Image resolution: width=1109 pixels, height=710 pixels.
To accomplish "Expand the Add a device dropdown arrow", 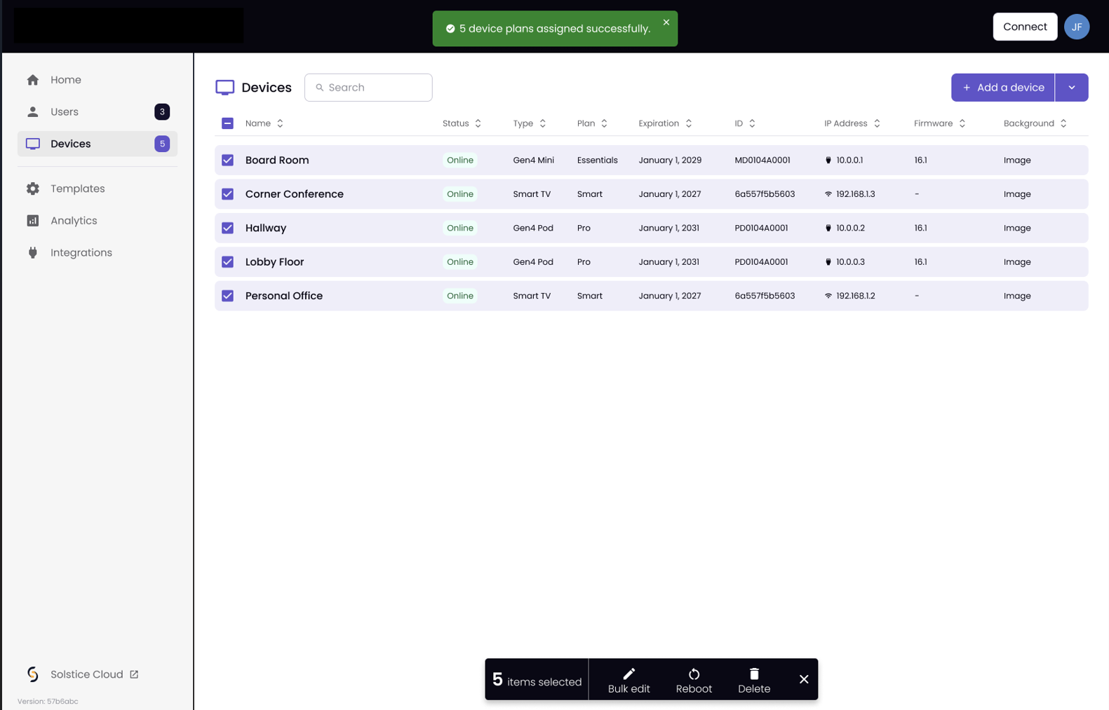I will (1071, 88).
